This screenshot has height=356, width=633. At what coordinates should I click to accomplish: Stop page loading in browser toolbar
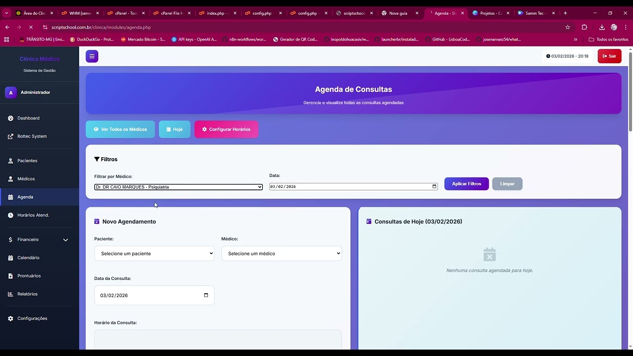click(x=31, y=27)
